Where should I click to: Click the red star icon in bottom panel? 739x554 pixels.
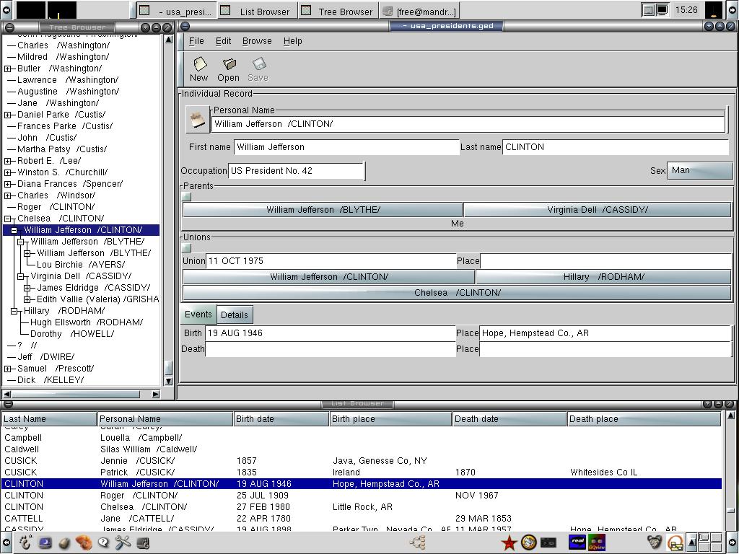pyautogui.click(x=509, y=543)
